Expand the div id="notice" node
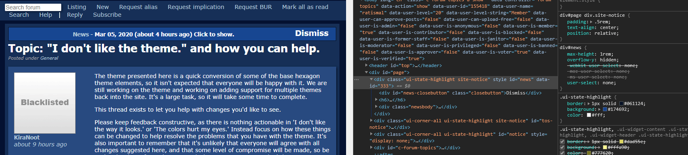Viewport: 688px width, 155px height. tap(372, 134)
